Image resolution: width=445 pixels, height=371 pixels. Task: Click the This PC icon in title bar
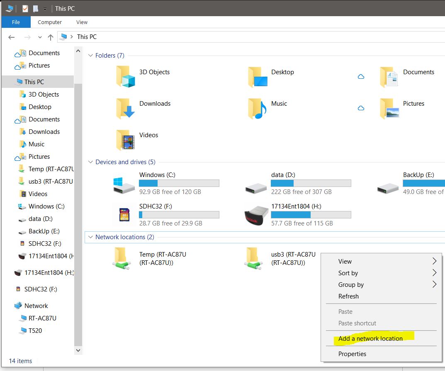click(x=10, y=9)
